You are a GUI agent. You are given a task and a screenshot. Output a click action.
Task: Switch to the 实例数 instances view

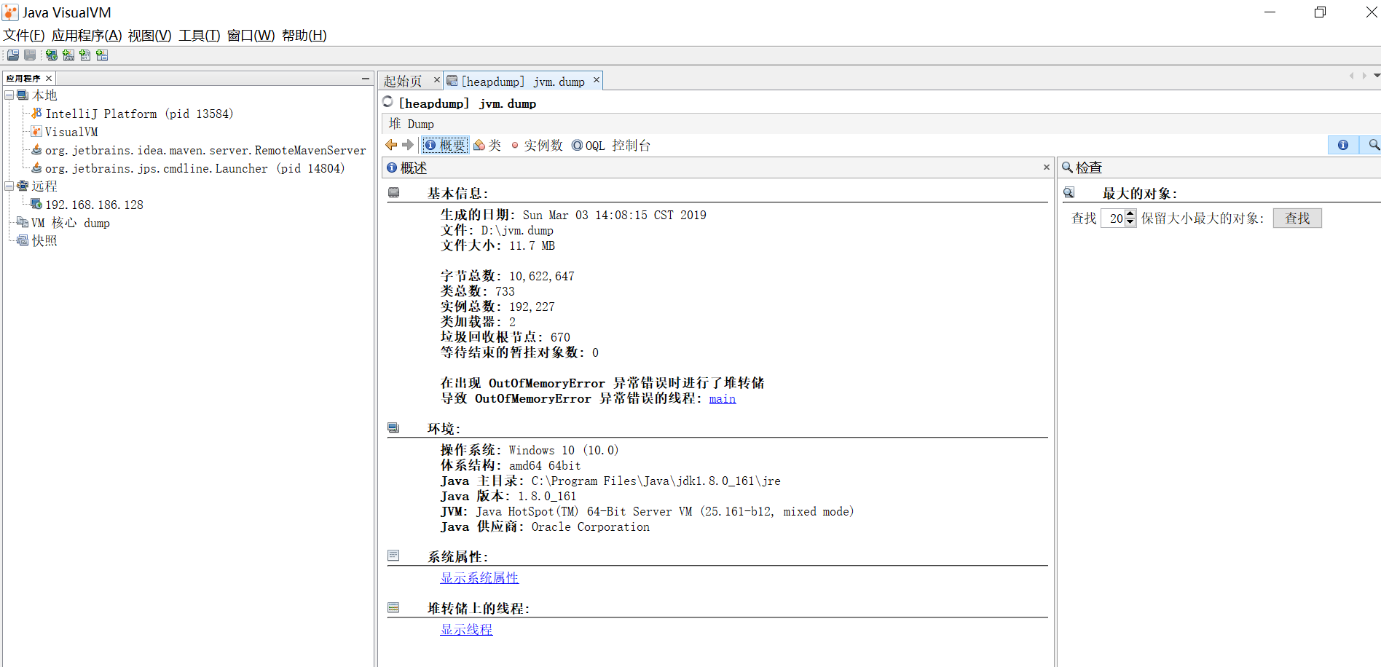538,145
